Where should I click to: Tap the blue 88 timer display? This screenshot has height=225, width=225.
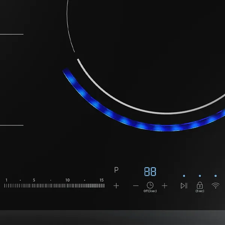pyautogui.click(x=150, y=172)
